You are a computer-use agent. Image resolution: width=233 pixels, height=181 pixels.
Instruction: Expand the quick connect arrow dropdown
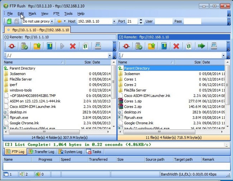[x=65, y=21]
